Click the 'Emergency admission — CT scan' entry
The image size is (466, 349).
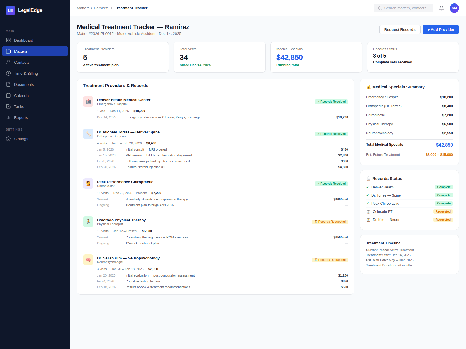[x=223, y=117]
